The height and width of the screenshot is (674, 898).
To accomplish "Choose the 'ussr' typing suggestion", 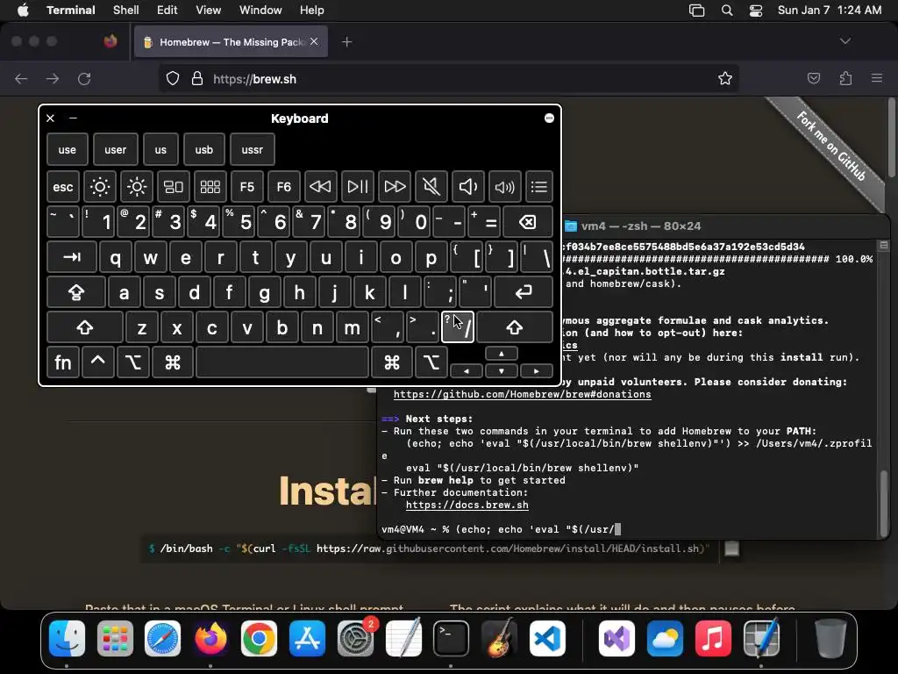I will 252,149.
